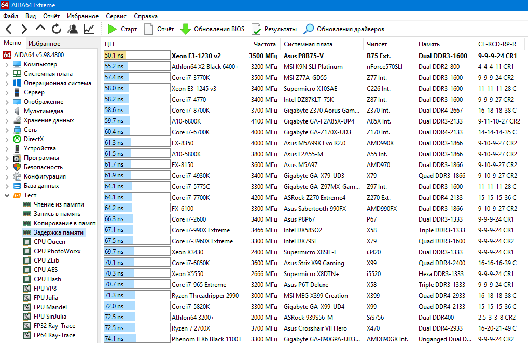Select the Core i7-8700K result row
The image size is (528, 343).
click(314, 110)
